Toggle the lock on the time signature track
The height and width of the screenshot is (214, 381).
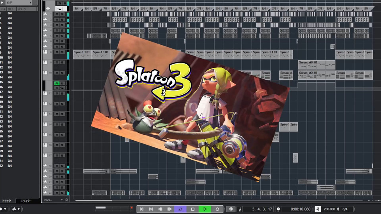60,9
